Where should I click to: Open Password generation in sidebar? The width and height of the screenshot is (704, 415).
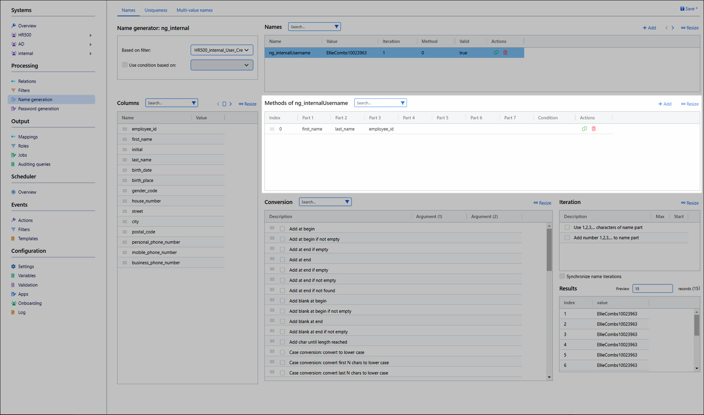click(x=38, y=109)
